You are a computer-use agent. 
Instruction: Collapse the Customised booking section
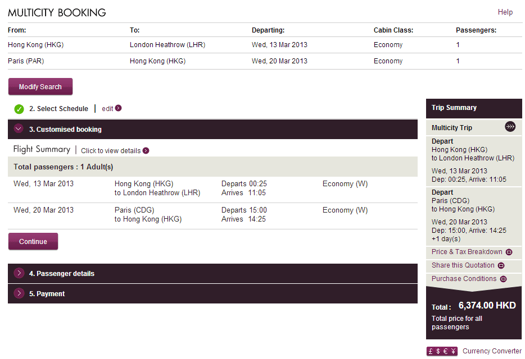point(19,129)
